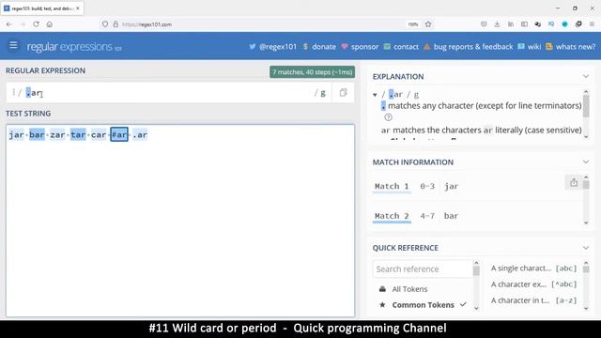Click the regular expressions 101 logo

click(x=74, y=47)
